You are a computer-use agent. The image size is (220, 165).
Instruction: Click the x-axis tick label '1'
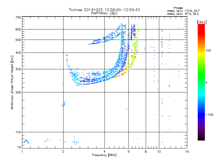pyautogui.click(x=22, y=152)
